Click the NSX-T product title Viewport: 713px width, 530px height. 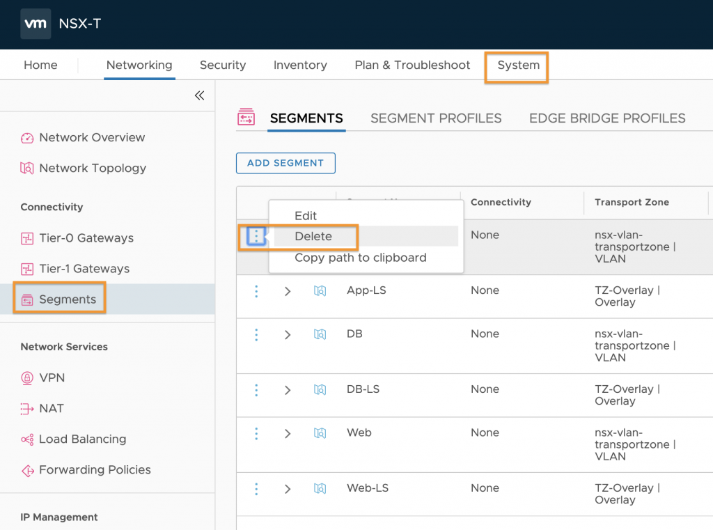coord(80,24)
